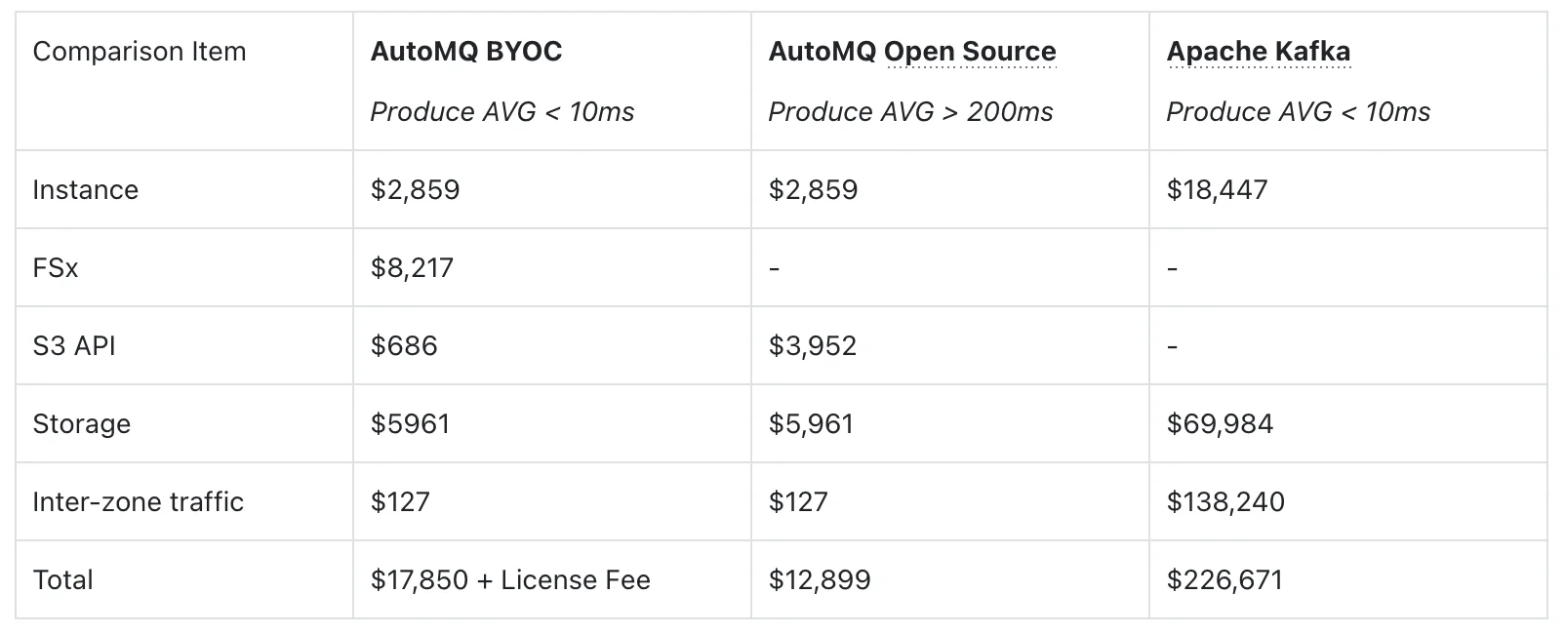Viewport: 1565px width, 634px height.
Task: Click the "Total" row label
Action: (x=62, y=579)
